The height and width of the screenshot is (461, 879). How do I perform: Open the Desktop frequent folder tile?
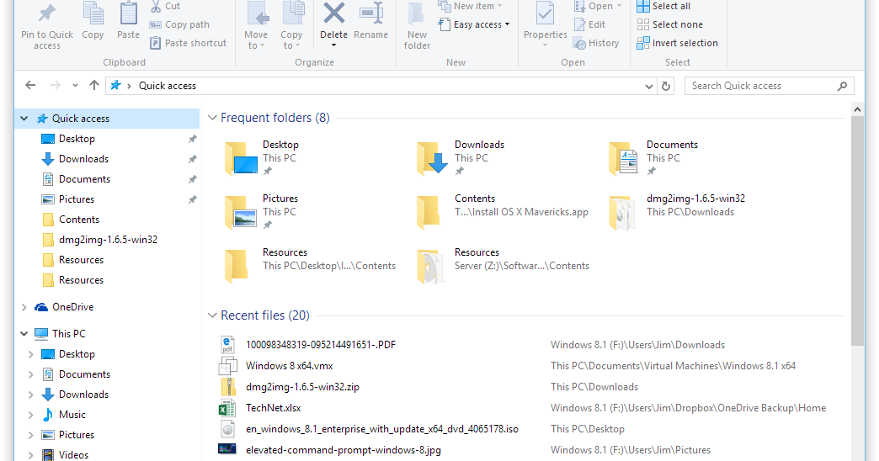262,158
